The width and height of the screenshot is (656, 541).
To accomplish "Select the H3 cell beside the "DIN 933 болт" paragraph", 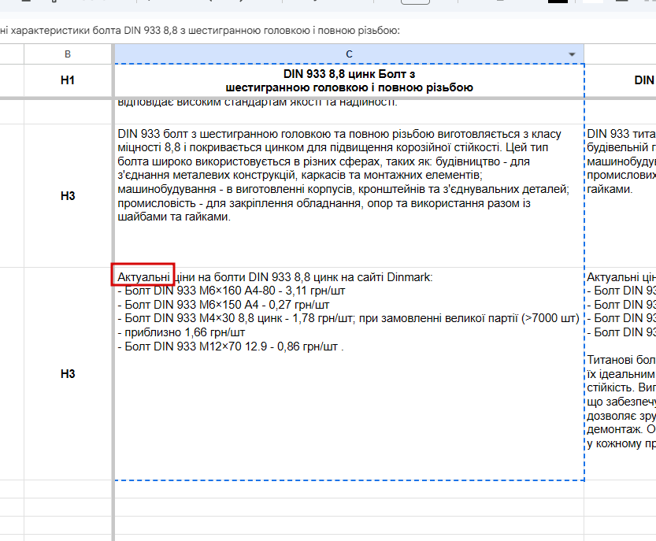I will click(68, 196).
